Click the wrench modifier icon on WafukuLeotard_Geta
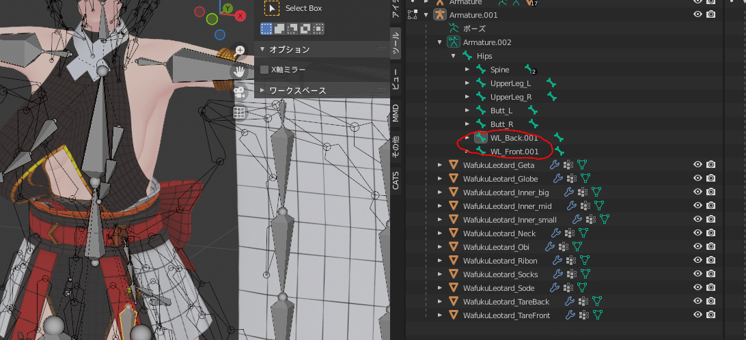Viewport: 746px width, 340px height. tap(555, 165)
